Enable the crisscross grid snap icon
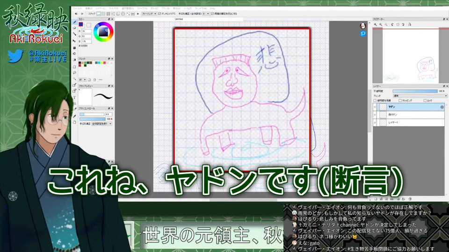This screenshot has width=449, height=252. point(108,14)
